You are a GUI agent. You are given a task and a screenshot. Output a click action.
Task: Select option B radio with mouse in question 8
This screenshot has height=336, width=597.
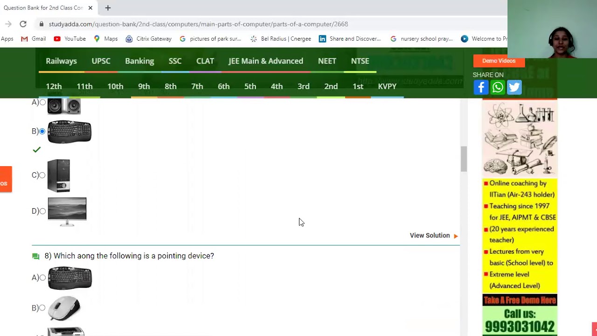tap(42, 308)
